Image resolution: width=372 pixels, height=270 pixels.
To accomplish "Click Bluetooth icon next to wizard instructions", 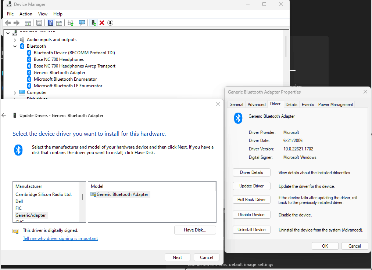I will [x=18, y=150].
